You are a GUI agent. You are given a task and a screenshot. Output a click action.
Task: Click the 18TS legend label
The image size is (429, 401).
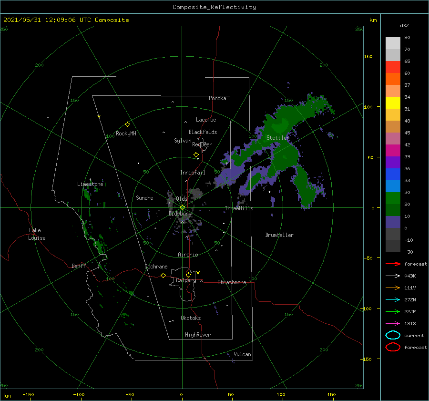(410, 324)
